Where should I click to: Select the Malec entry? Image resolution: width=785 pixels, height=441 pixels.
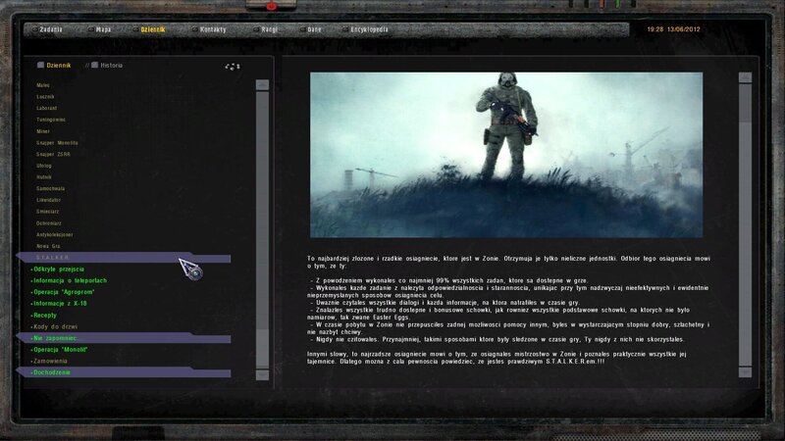pyautogui.click(x=43, y=85)
